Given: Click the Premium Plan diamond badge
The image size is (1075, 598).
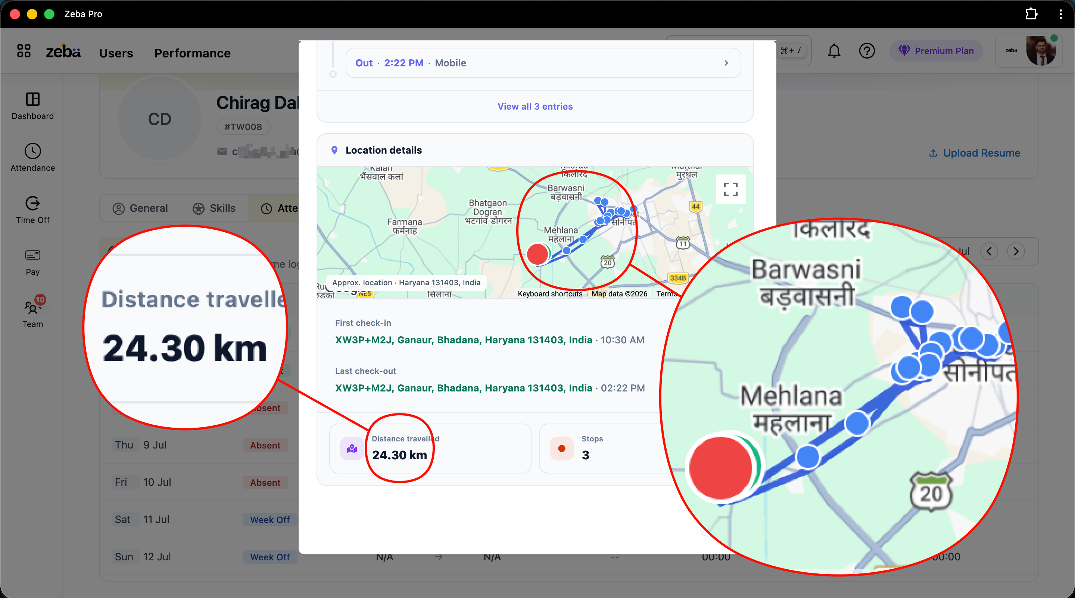Looking at the screenshot, I should (x=936, y=51).
